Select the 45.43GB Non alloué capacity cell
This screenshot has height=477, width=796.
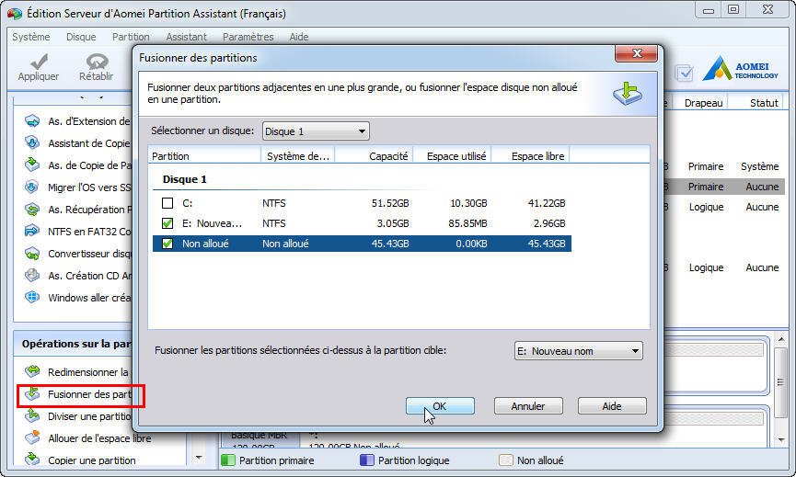tap(390, 244)
